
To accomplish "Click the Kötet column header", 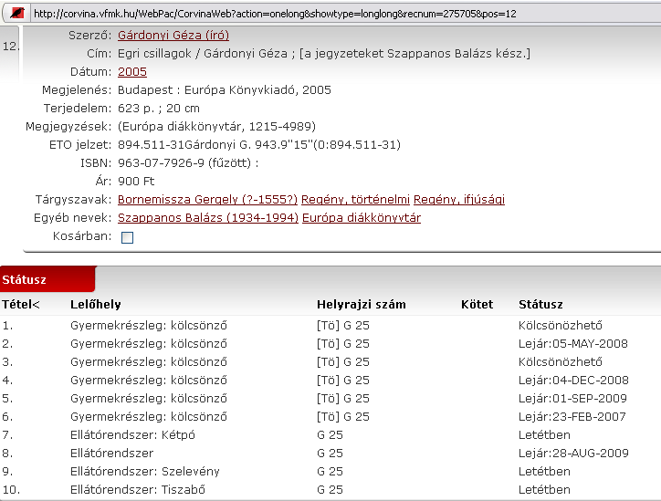I will click(x=477, y=304).
